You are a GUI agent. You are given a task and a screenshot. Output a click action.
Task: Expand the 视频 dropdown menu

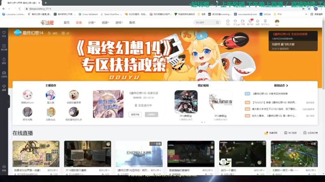[105, 23]
